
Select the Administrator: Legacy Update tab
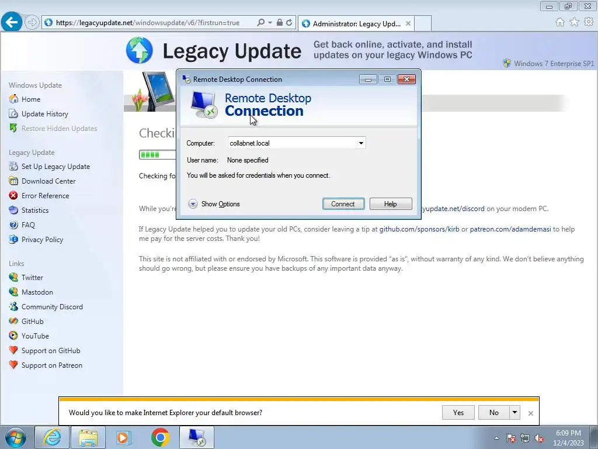[356, 23]
